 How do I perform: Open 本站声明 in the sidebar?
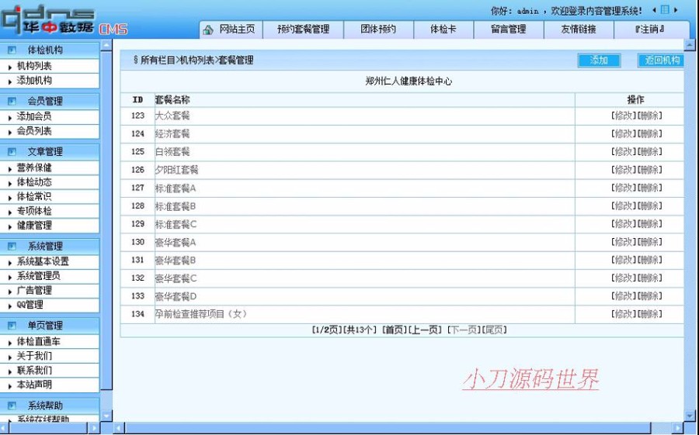point(34,385)
